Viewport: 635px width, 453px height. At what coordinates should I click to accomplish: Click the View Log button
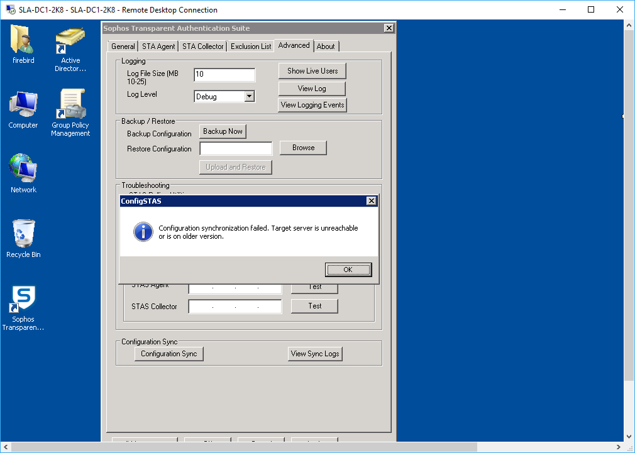pyautogui.click(x=312, y=88)
